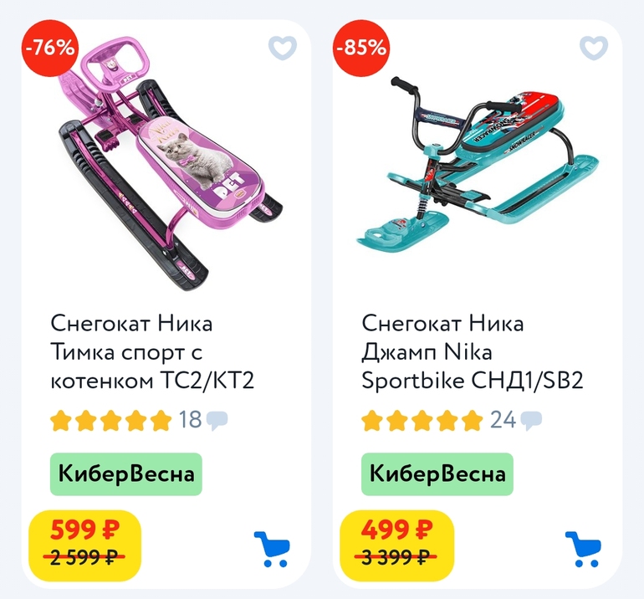This screenshot has height=599, width=644.
Task: Click the five-star rating of Джамп sled
Action: tap(422, 420)
